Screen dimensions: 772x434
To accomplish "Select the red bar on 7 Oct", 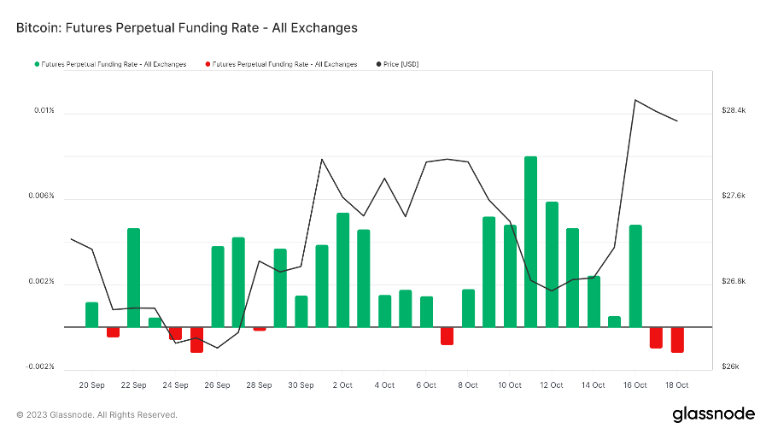I will pos(447,335).
